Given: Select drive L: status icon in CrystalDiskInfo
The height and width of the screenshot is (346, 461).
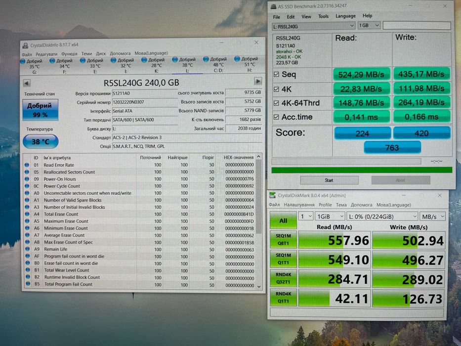Looking at the screenshot, I should coord(175,59).
